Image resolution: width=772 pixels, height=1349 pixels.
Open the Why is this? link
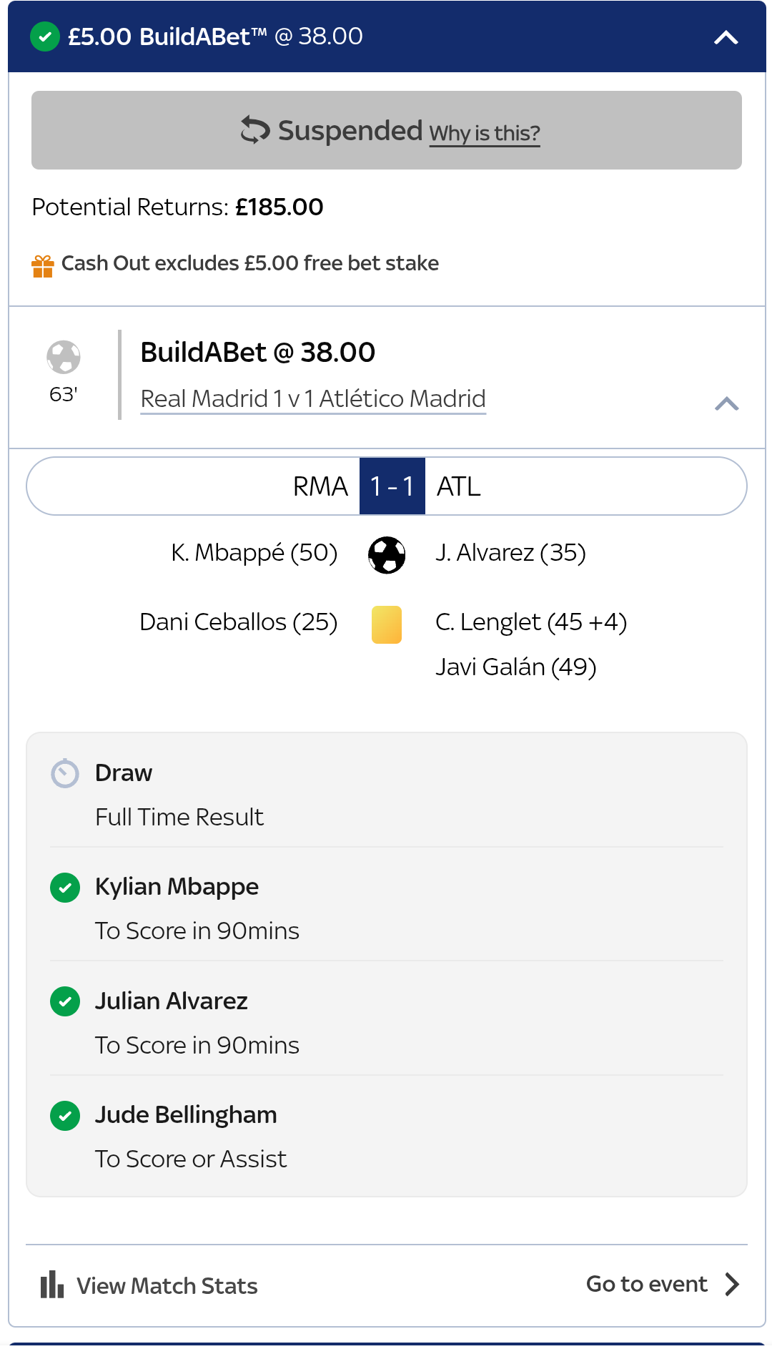point(485,134)
